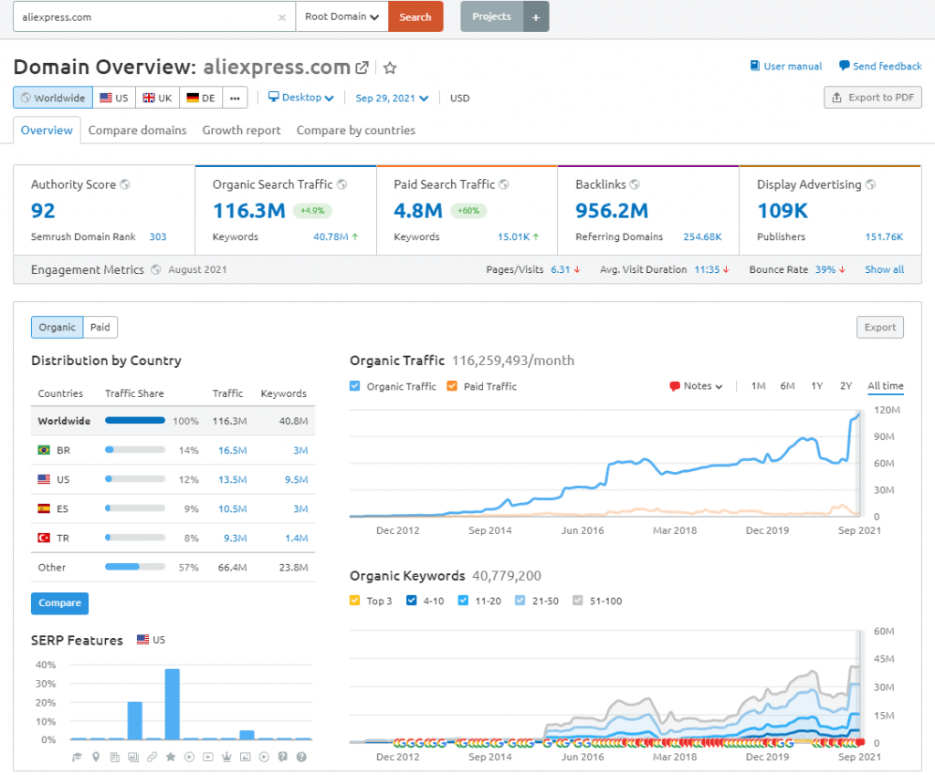Image resolution: width=935 pixels, height=775 pixels.
Task: Uncheck the Organic Traffic checkbox
Action: coord(355,386)
